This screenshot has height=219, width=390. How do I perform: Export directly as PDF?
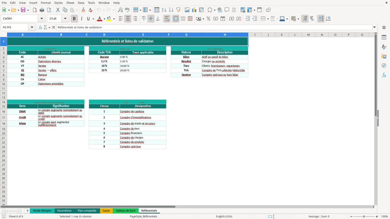tap(35, 10)
